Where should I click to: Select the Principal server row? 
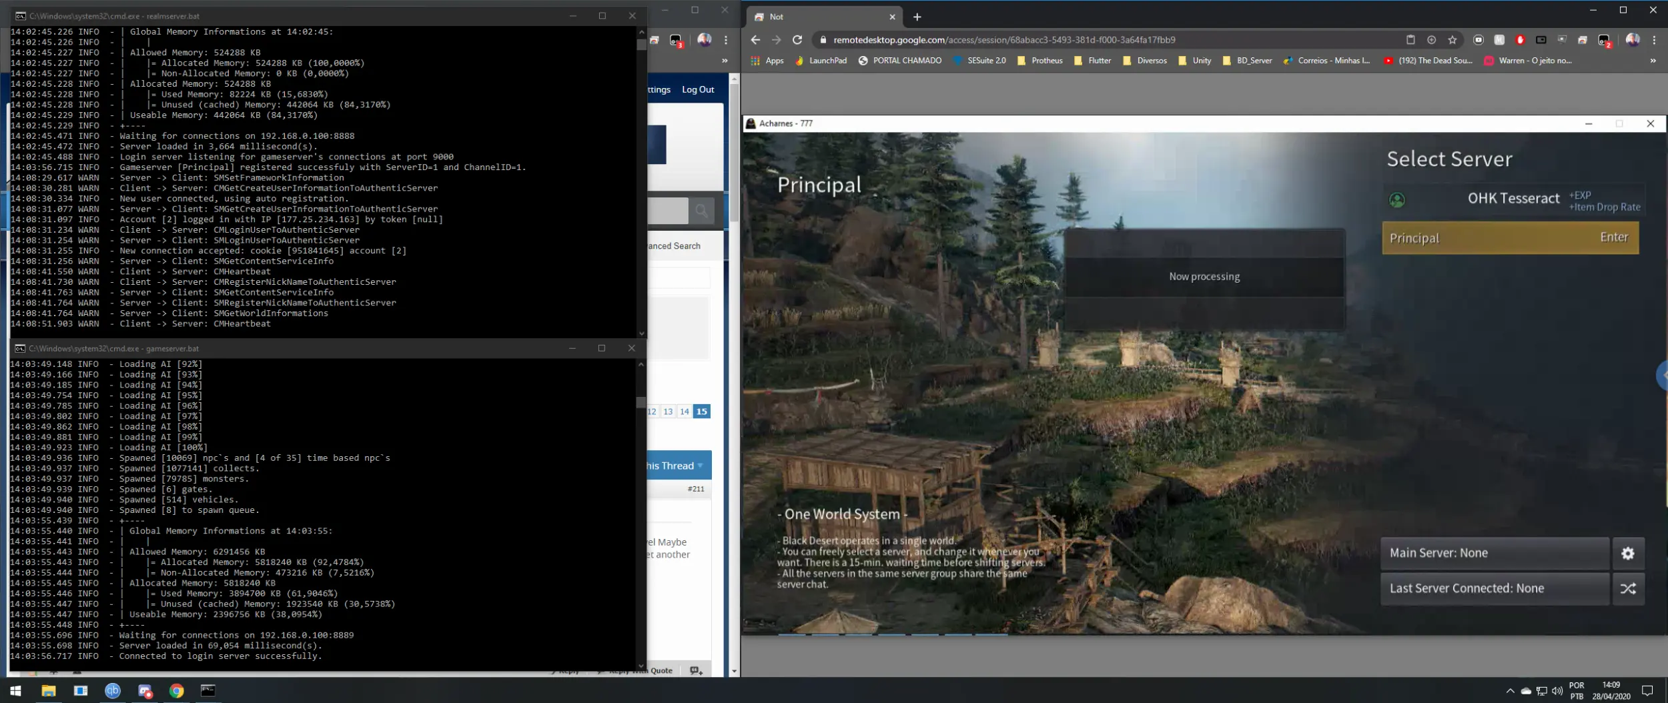point(1510,237)
